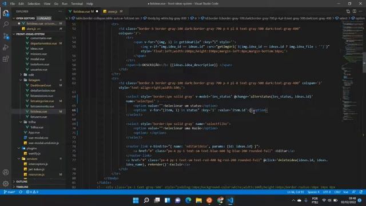Click the Synchronize Changes icon in status bar
This screenshot has width=366, height=206.
click(x=21, y=192)
